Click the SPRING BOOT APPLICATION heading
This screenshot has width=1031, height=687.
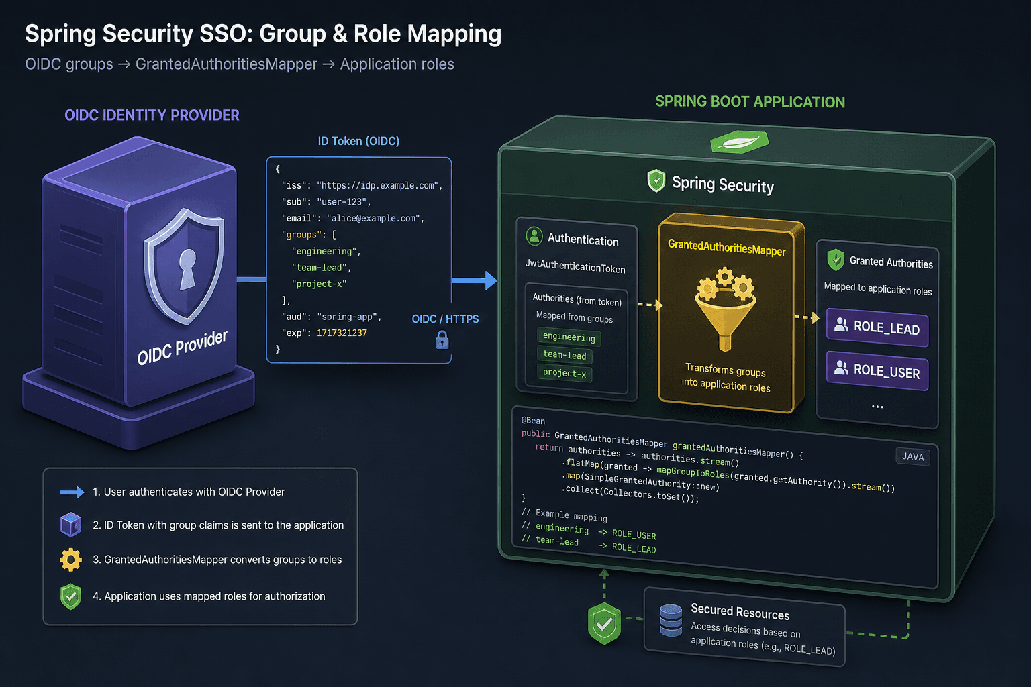tap(750, 102)
